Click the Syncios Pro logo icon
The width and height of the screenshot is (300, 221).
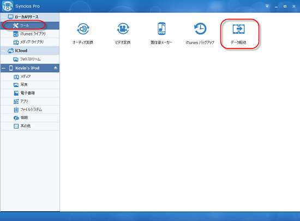point(8,6)
